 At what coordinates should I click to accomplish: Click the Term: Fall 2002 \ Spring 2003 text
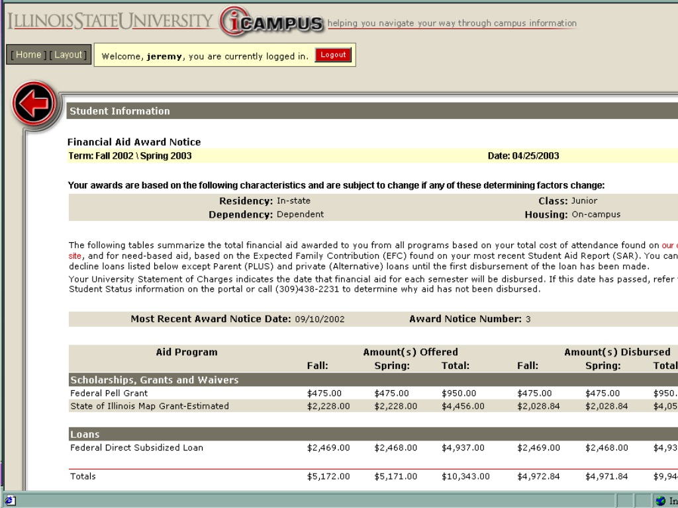click(x=130, y=156)
